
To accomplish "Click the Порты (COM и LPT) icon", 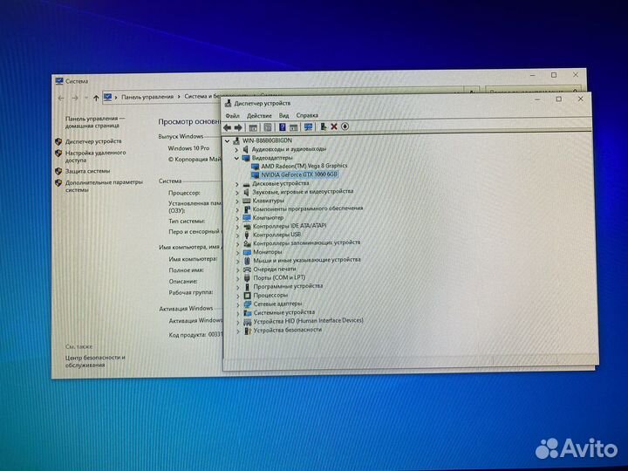I will [x=247, y=277].
